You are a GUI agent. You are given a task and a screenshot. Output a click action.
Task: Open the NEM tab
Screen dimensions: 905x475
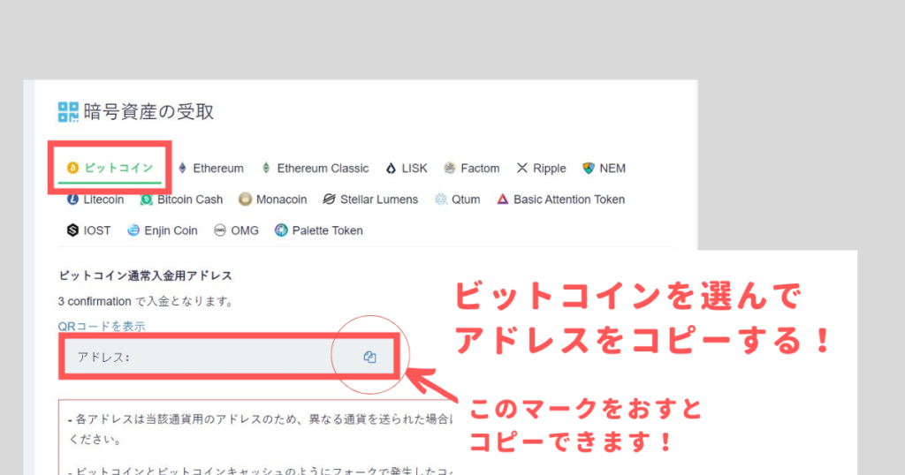click(605, 169)
